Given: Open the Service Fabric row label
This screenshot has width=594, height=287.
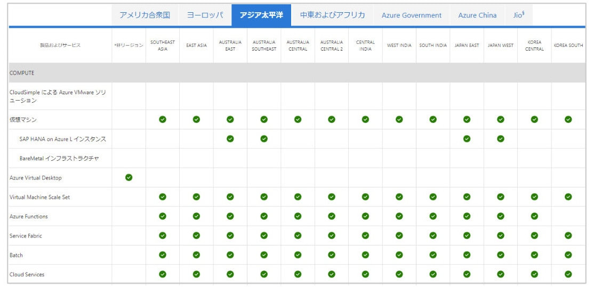Looking at the screenshot, I should [26, 235].
